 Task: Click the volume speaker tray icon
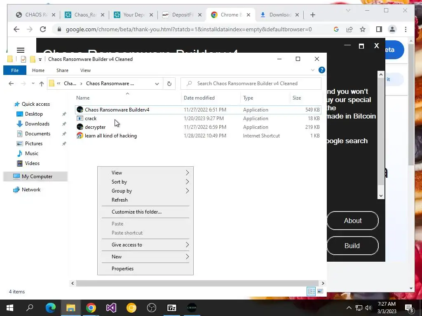368,308
